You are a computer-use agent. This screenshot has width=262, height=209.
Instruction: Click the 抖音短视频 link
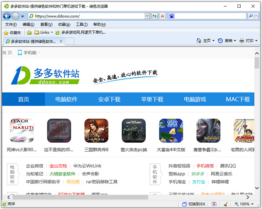[x=179, y=166]
